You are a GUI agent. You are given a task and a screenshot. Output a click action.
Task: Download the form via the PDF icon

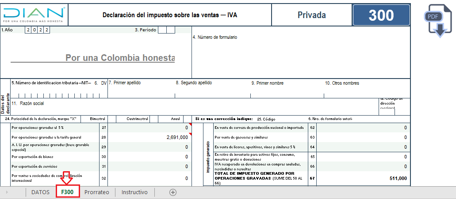(438, 21)
